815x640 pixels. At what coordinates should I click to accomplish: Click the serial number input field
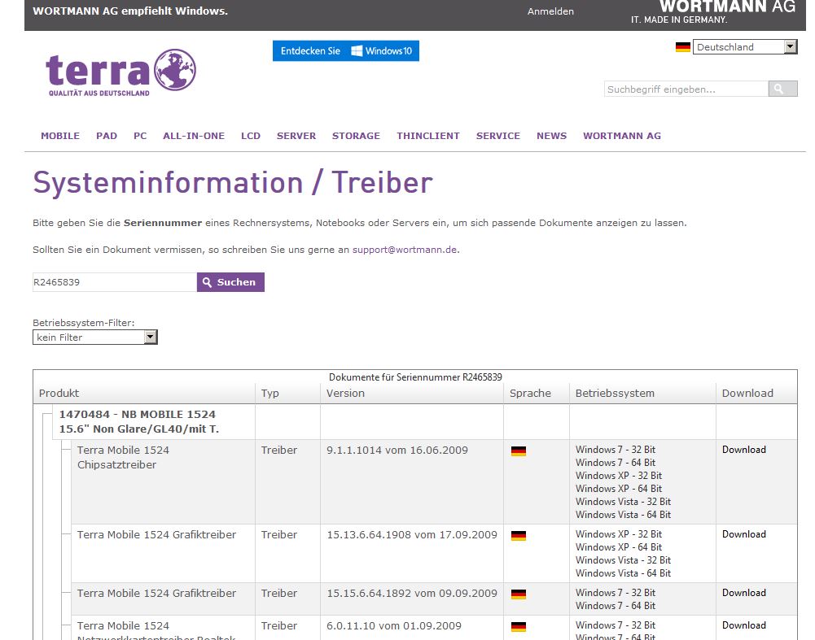115,282
